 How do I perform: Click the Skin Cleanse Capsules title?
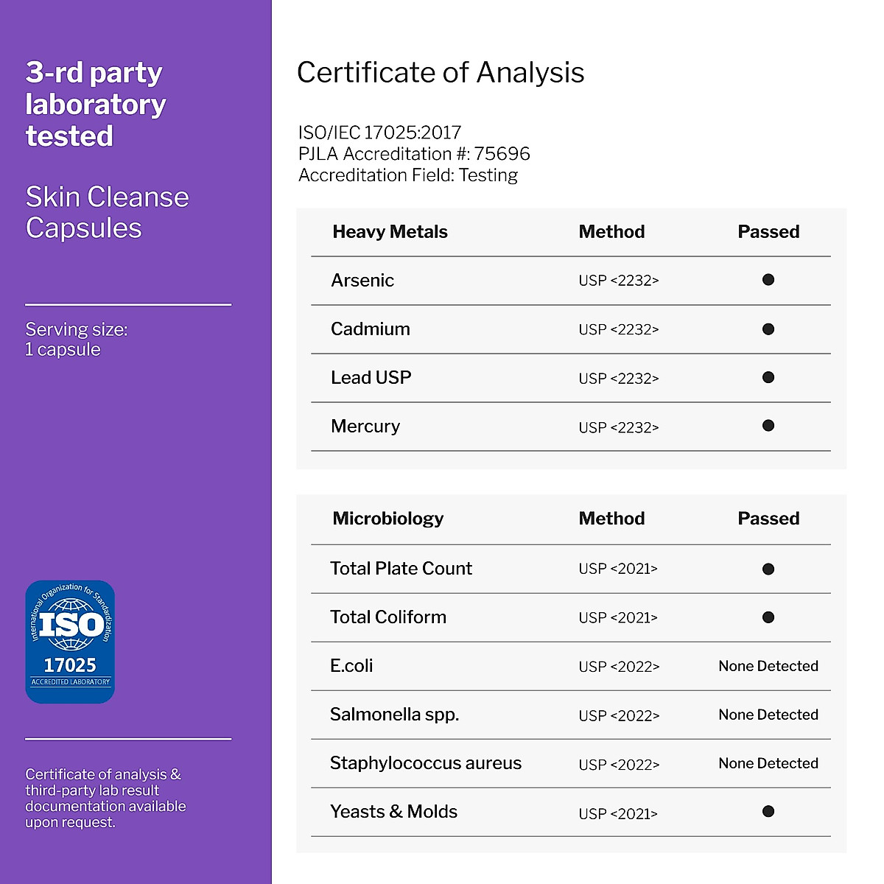(x=107, y=212)
